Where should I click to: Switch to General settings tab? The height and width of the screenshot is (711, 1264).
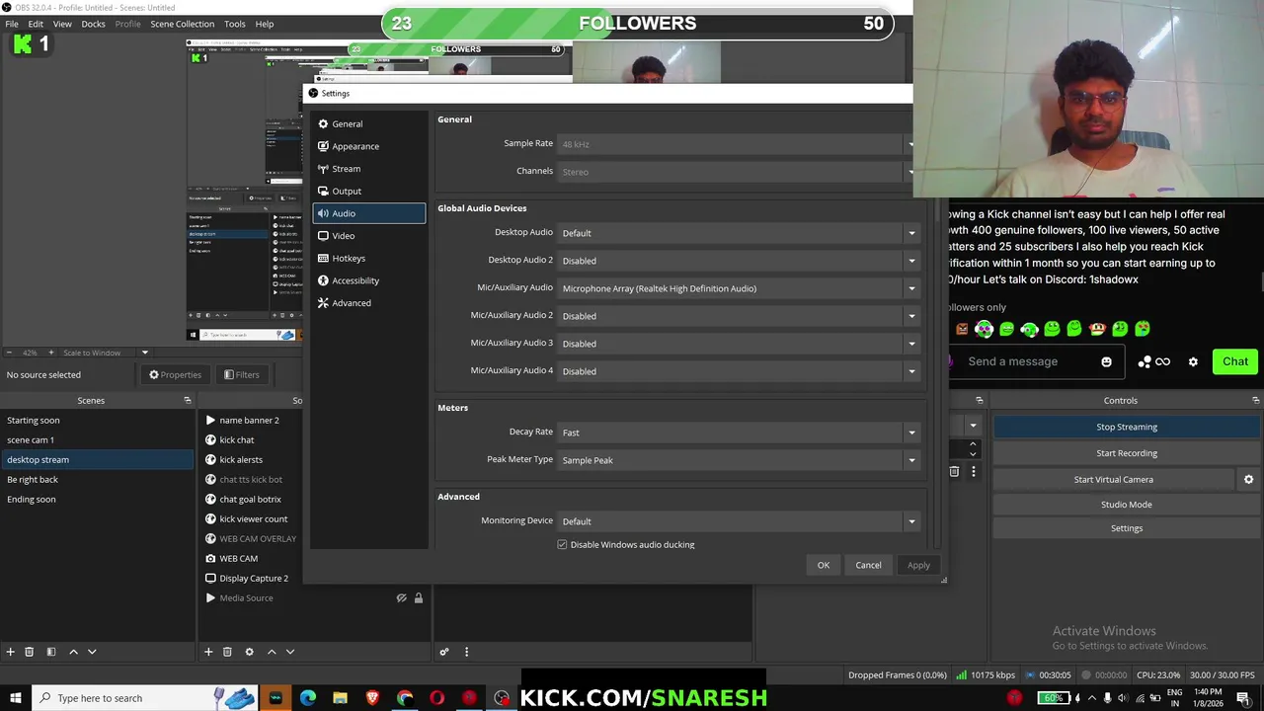[x=368, y=123]
